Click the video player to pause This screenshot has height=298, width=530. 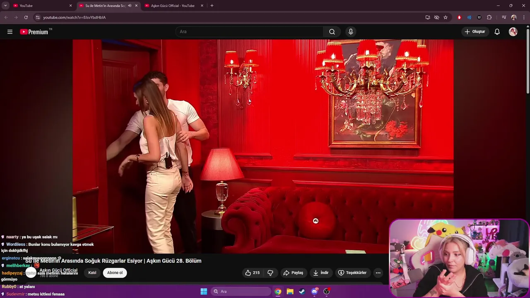(x=263, y=147)
